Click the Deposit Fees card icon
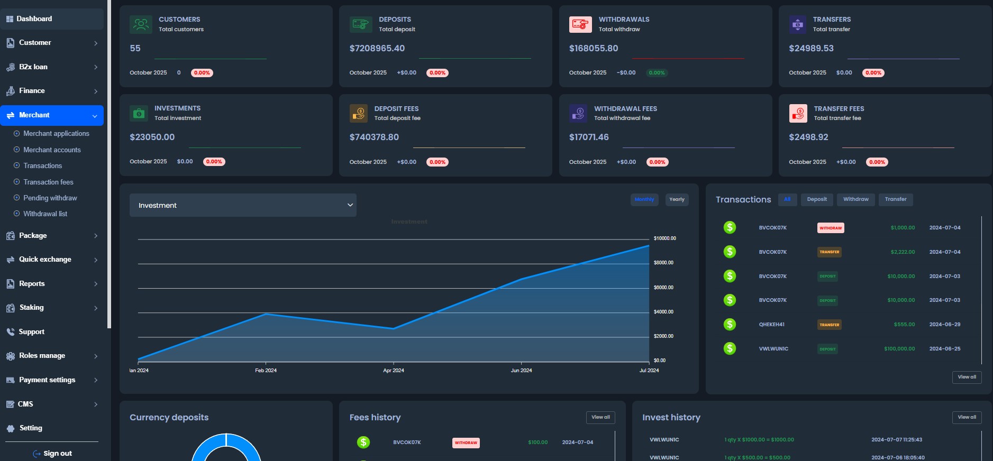The width and height of the screenshot is (993, 461). point(359,113)
